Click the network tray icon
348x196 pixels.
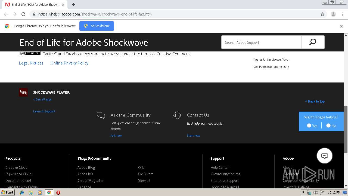(x=309, y=192)
